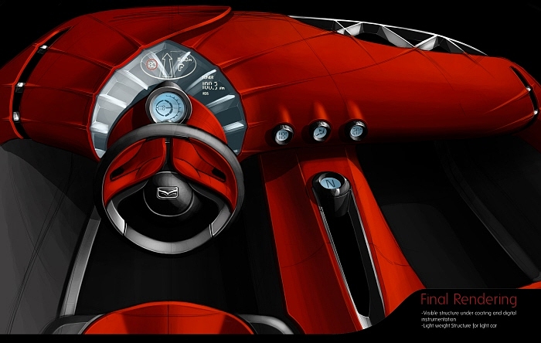Select the straight-ahead arrow on navigation display
Image resolution: width=541 pixels, height=343 pixels.
point(167,64)
